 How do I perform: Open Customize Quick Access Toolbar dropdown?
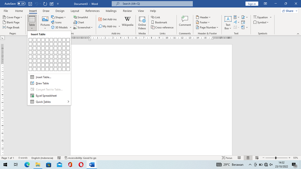58,4
